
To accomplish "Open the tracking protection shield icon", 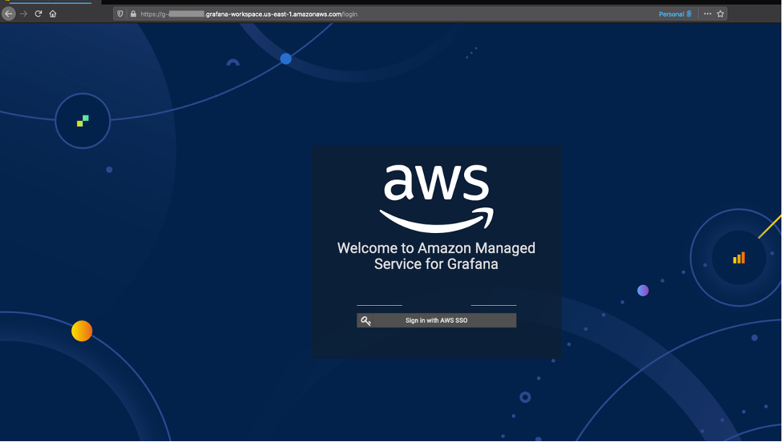I will [120, 14].
